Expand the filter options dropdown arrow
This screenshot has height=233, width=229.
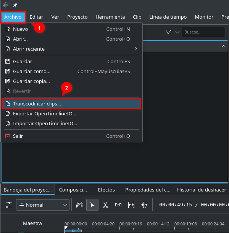click(177, 32)
